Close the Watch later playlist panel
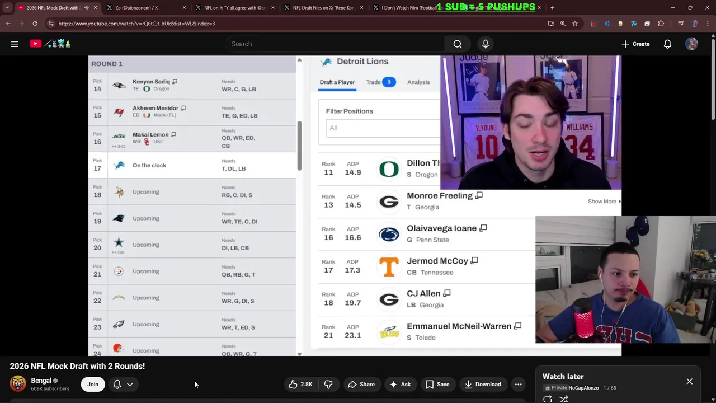Viewport: 716px width, 403px height. point(689,382)
